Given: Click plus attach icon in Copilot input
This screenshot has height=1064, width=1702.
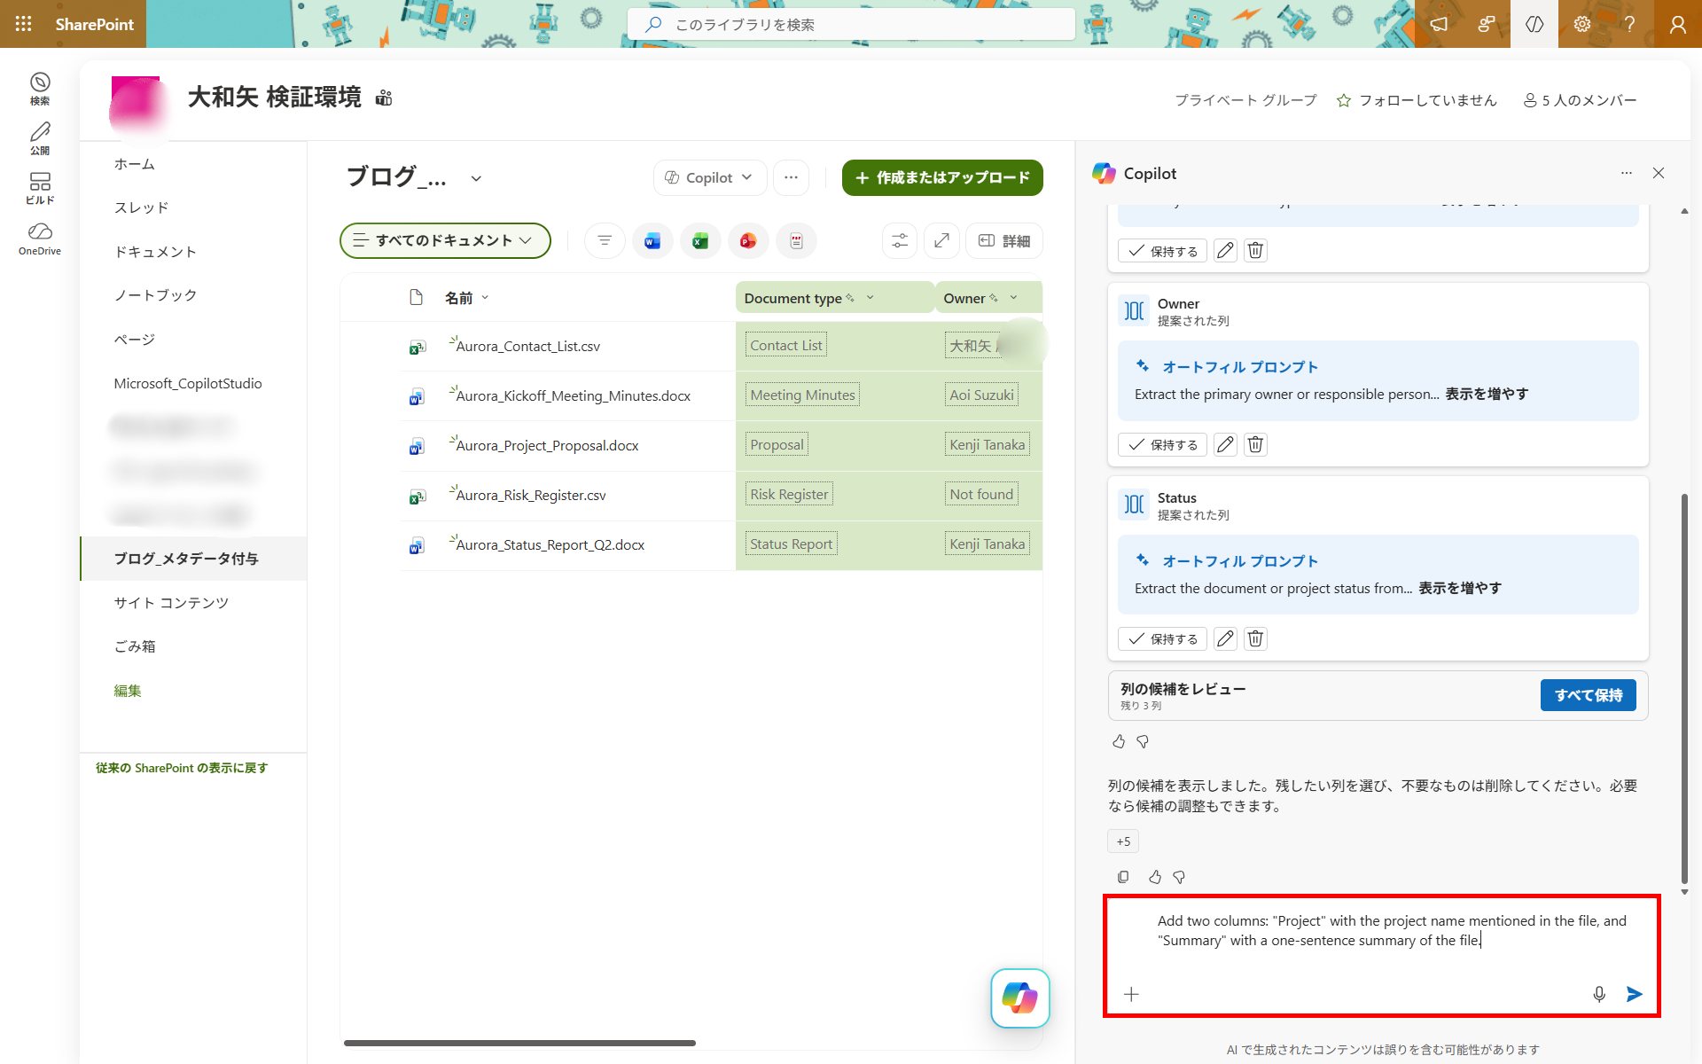Looking at the screenshot, I should (x=1131, y=994).
